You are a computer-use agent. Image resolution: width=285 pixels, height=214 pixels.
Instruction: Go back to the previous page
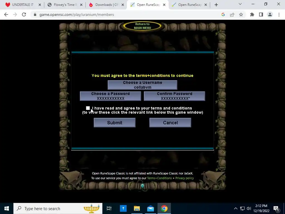6,14
